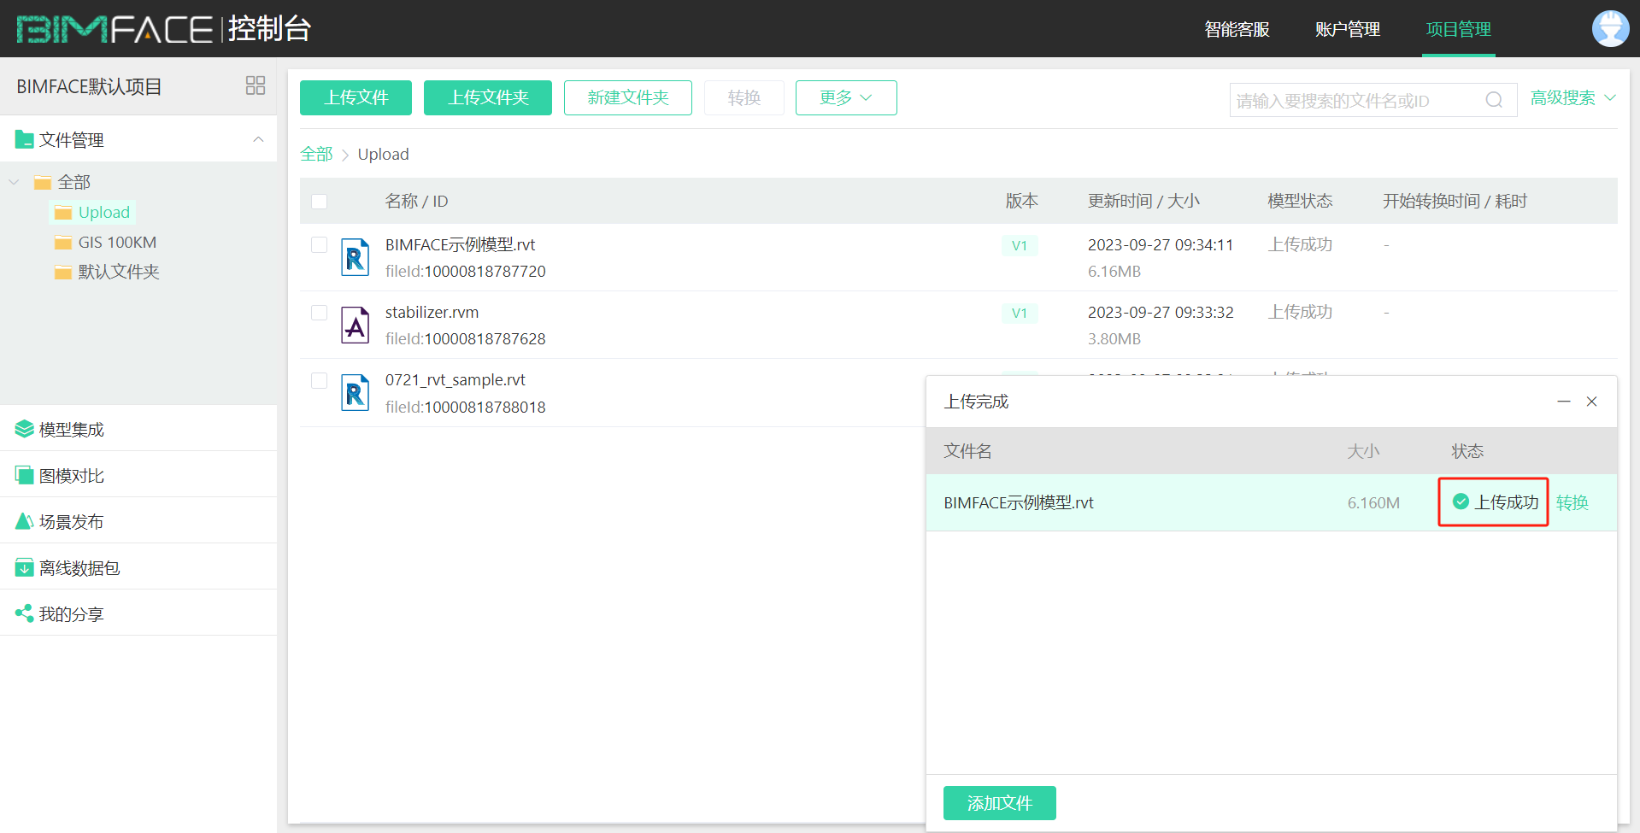Open 图模对比 via its sidebar icon
Screen dimensions: 1640x833
pyautogui.click(x=23, y=475)
